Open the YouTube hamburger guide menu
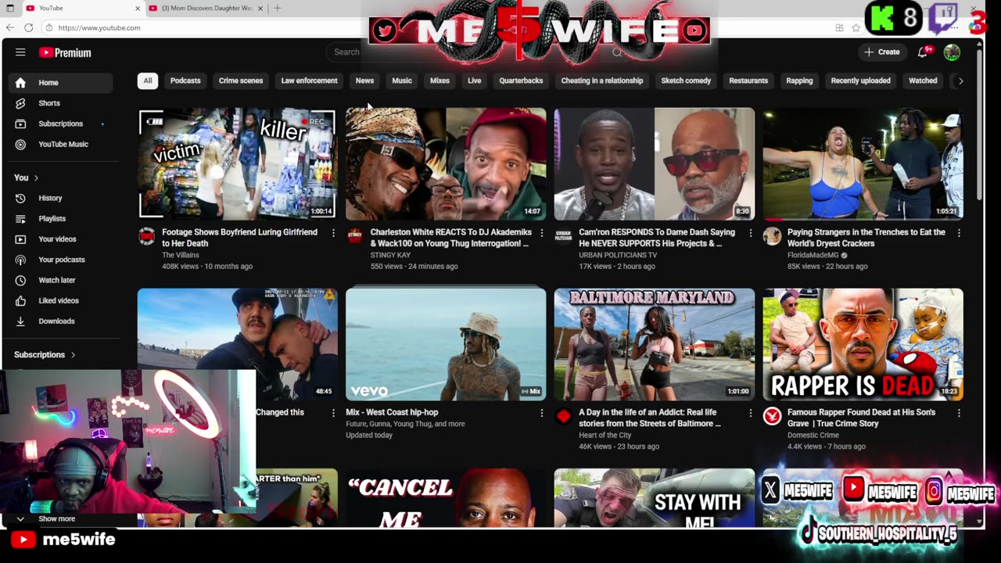Viewport: 1001px width, 563px height. point(20,52)
